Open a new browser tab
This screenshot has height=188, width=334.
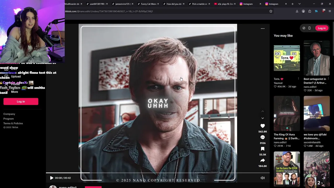coord(293,4)
